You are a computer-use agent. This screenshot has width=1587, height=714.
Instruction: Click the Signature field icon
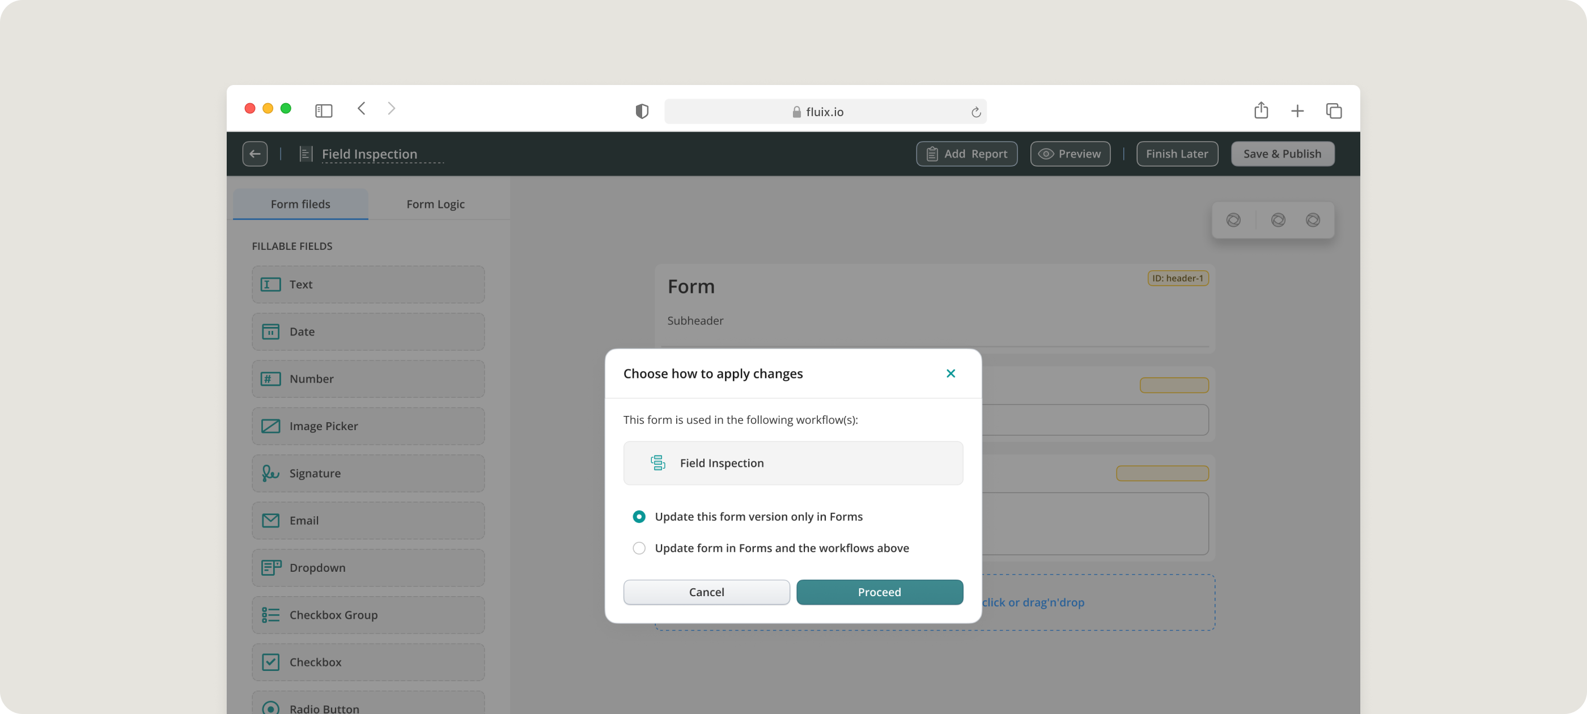tap(270, 473)
